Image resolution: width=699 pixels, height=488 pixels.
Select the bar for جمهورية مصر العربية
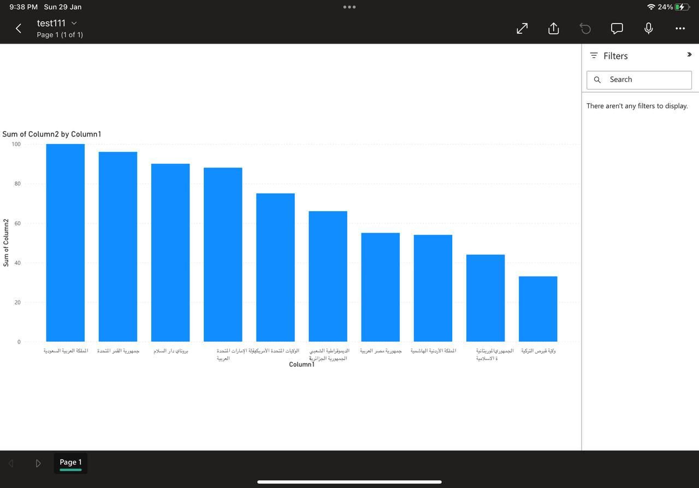pyautogui.click(x=380, y=288)
